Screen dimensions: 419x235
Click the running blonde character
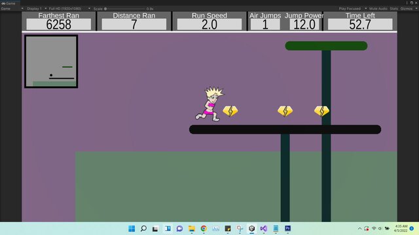click(210, 104)
